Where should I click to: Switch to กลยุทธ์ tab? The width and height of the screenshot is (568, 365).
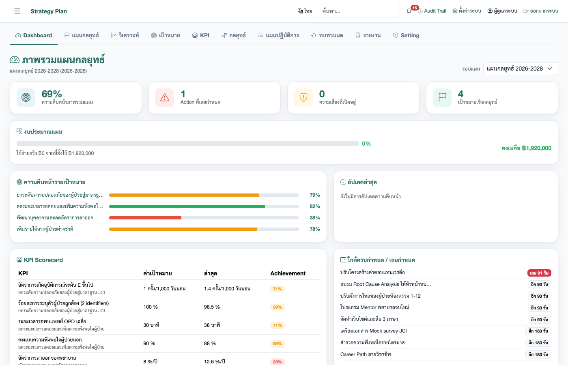(234, 35)
